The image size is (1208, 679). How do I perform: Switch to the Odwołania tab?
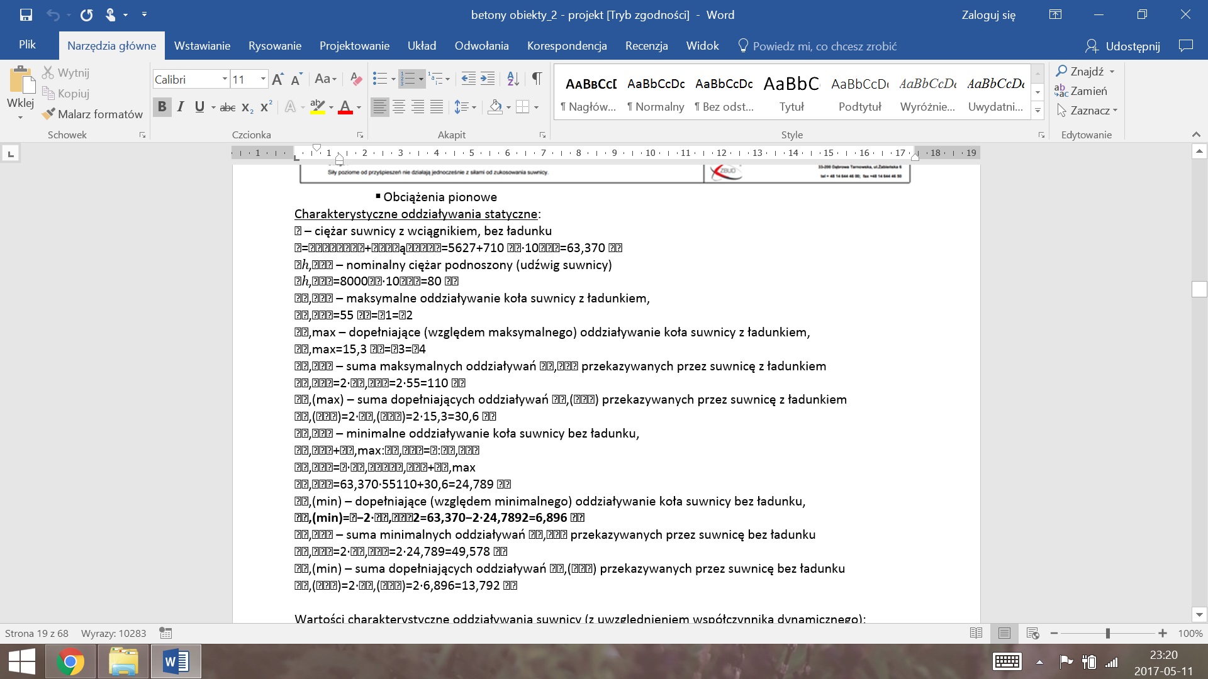(481, 46)
